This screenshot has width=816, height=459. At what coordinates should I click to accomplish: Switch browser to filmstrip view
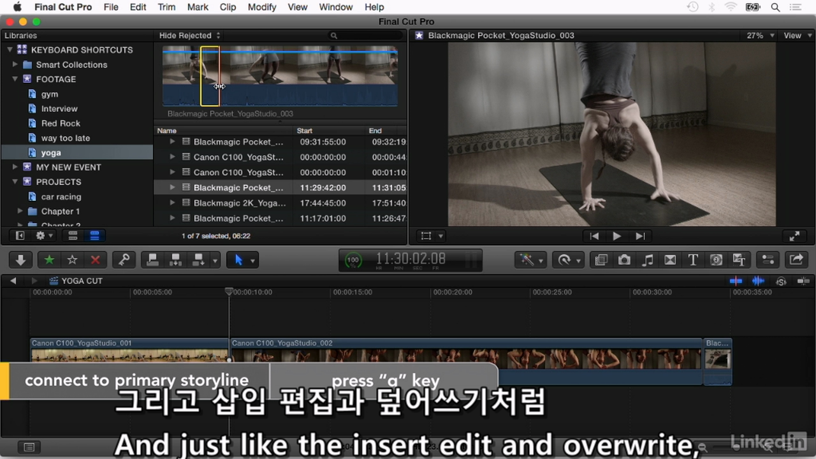[x=73, y=235]
